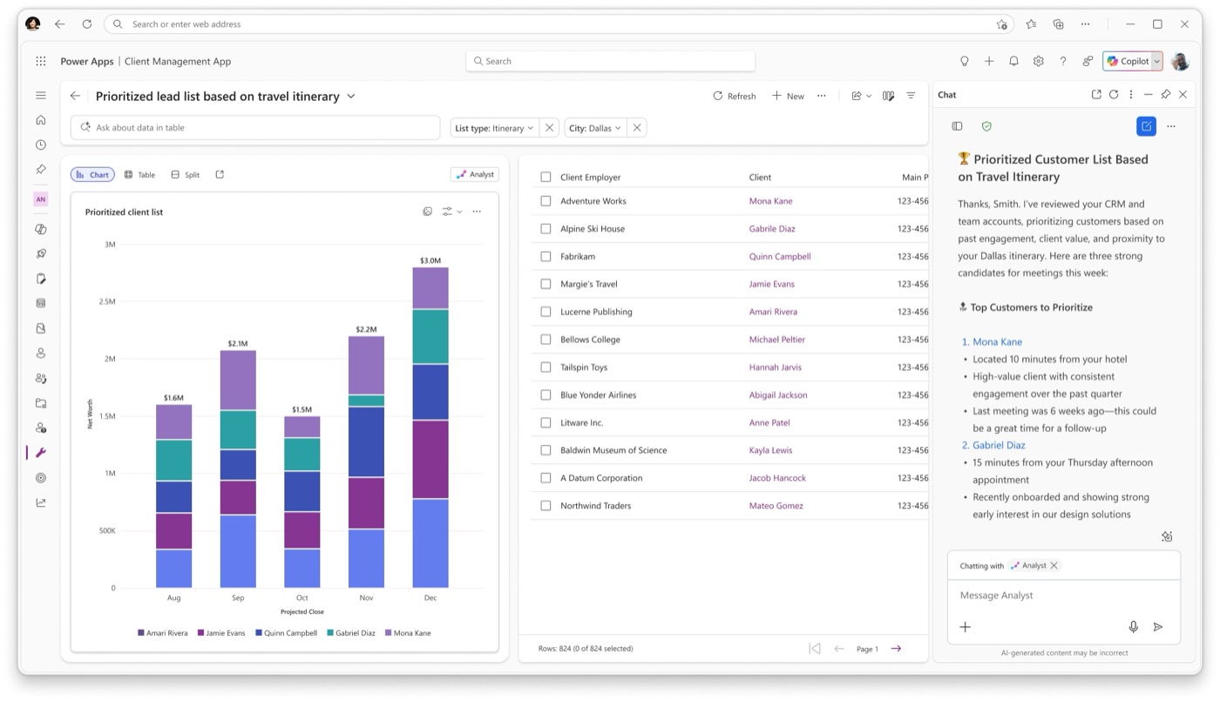The width and height of the screenshot is (1220, 701).
Task: Open the share export dropdown in command bar
Action: coord(861,96)
